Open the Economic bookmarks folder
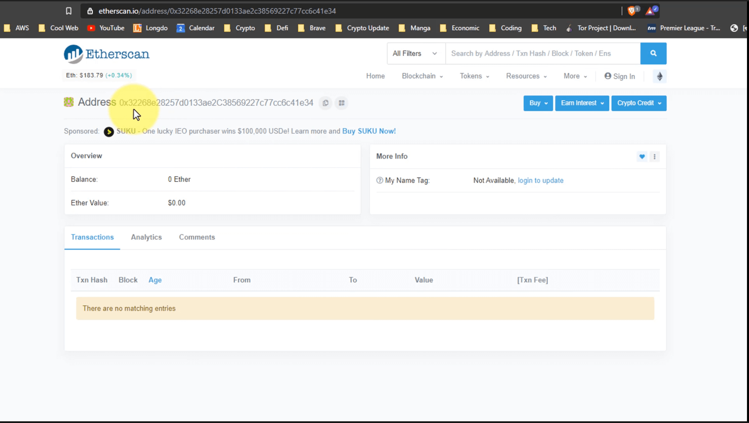Screen dimensions: 749x423 coord(459,28)
